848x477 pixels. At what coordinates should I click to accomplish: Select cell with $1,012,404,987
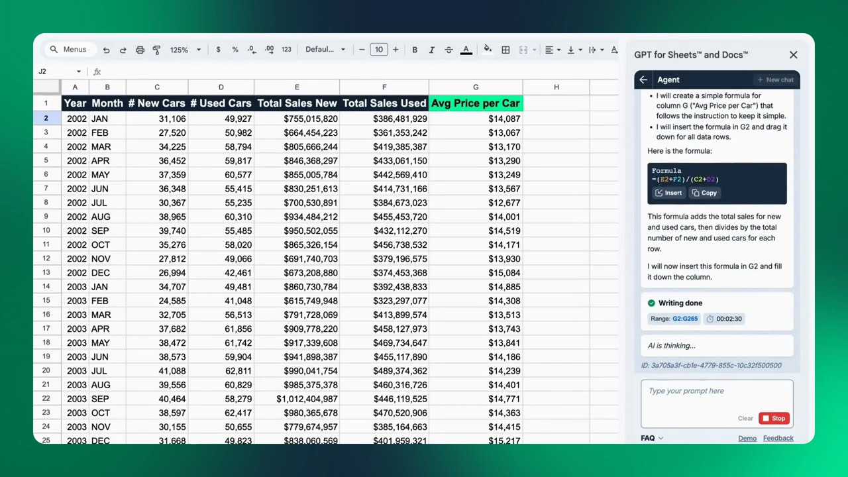point(297,399)
